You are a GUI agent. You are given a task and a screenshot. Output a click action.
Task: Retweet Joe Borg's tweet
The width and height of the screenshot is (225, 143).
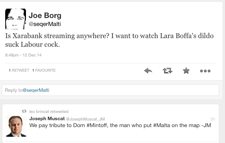click(x=168, y=71)
